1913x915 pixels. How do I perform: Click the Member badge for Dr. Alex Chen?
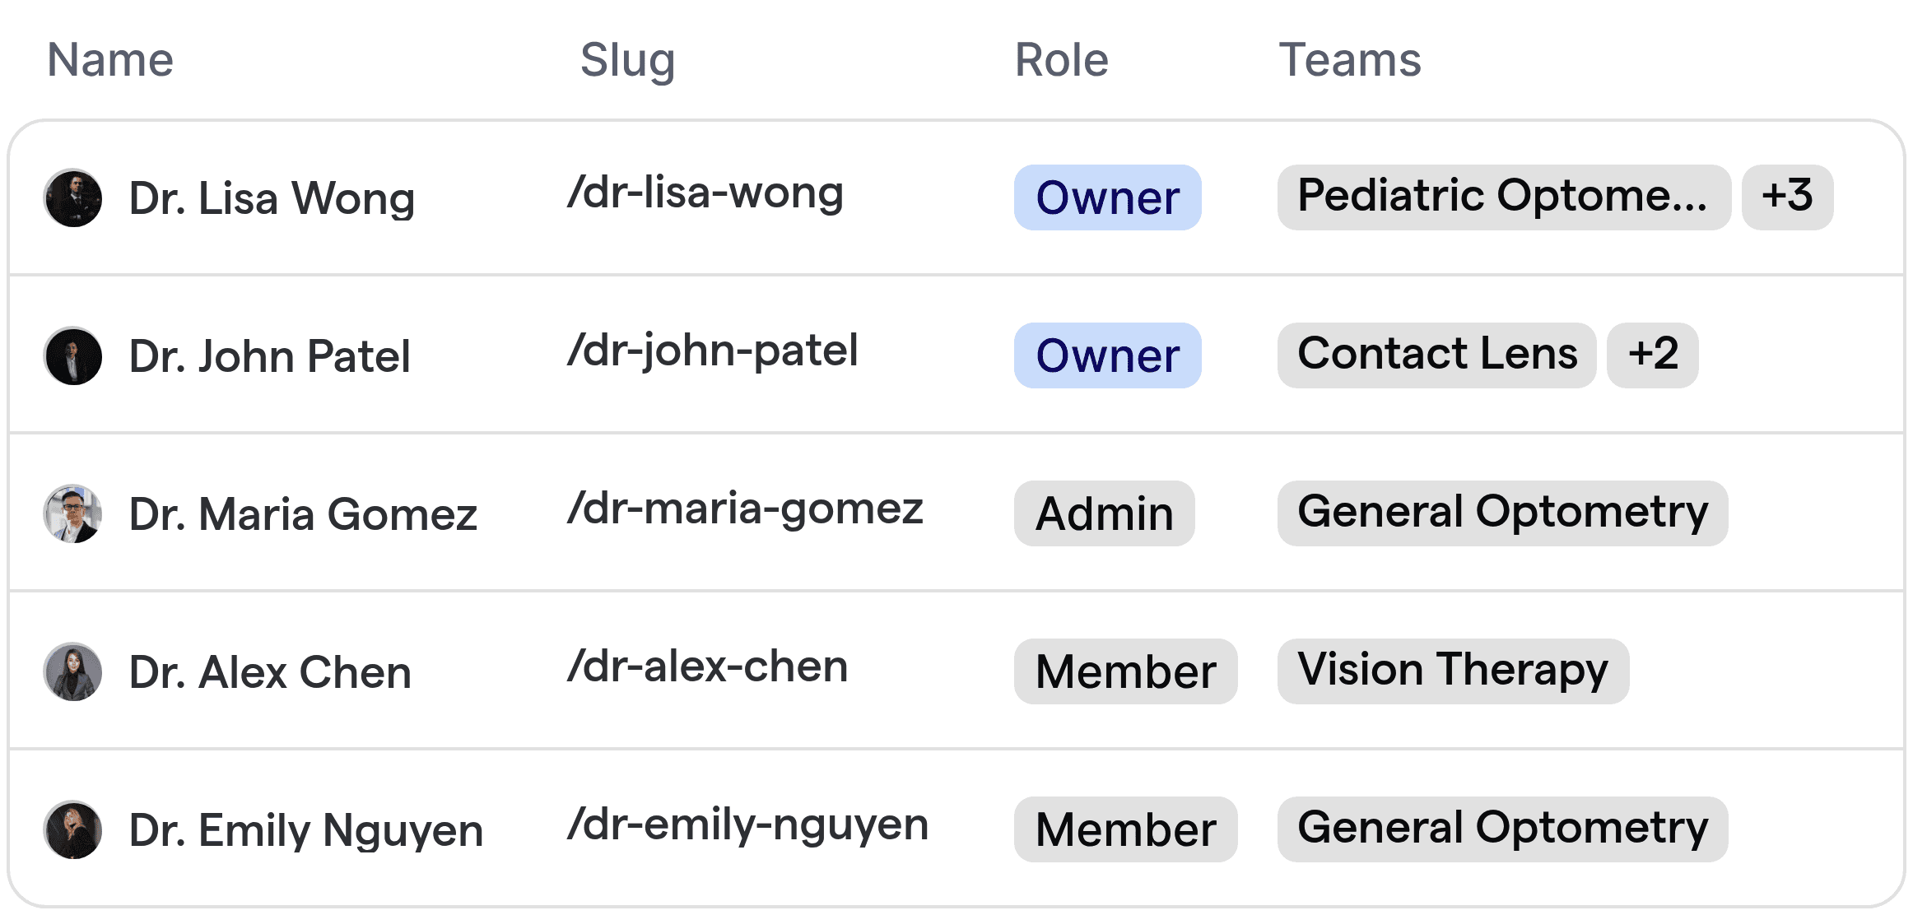point(1125,671)
